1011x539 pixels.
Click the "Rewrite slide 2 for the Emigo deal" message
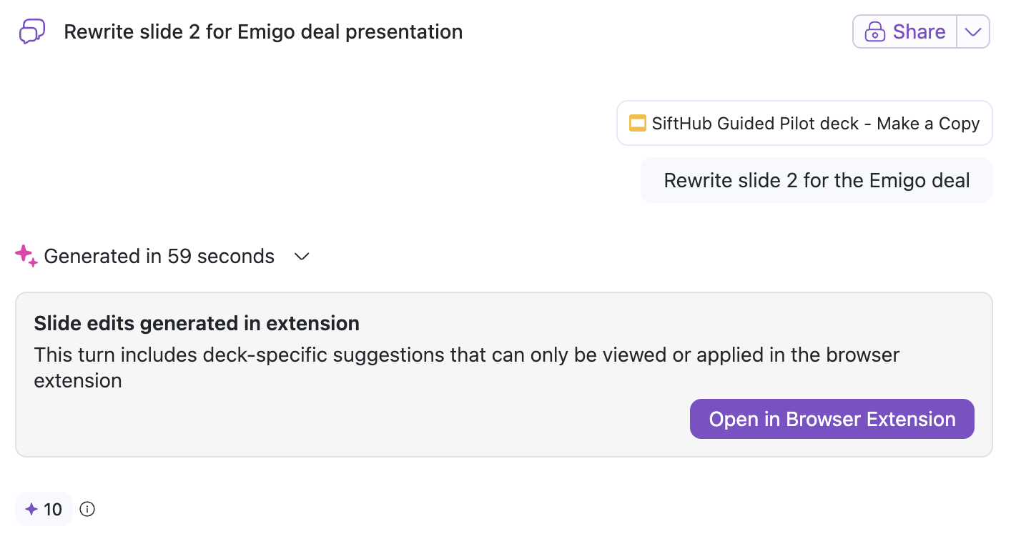pos(817,180)
